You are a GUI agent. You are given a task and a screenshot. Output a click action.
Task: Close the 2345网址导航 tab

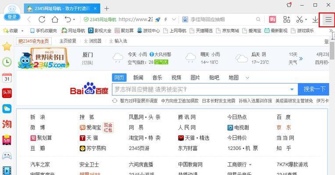click(x=95, y=8)
